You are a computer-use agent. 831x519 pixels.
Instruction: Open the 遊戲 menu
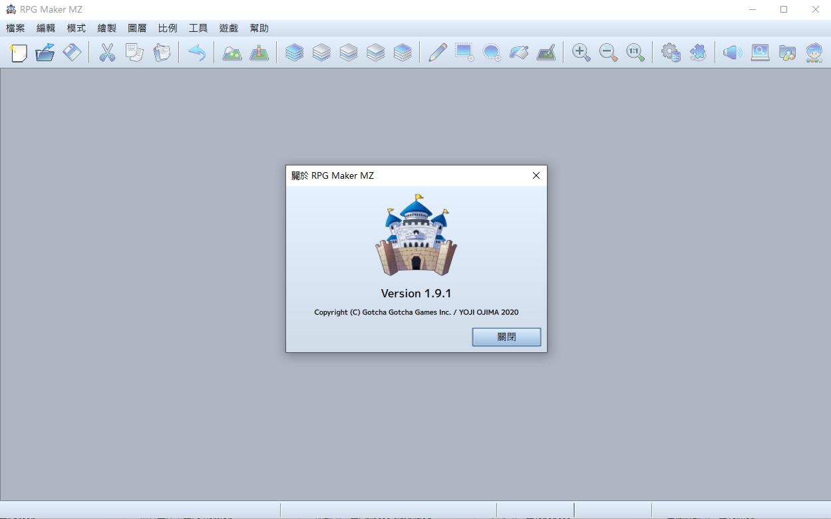[x=229, y=28]
